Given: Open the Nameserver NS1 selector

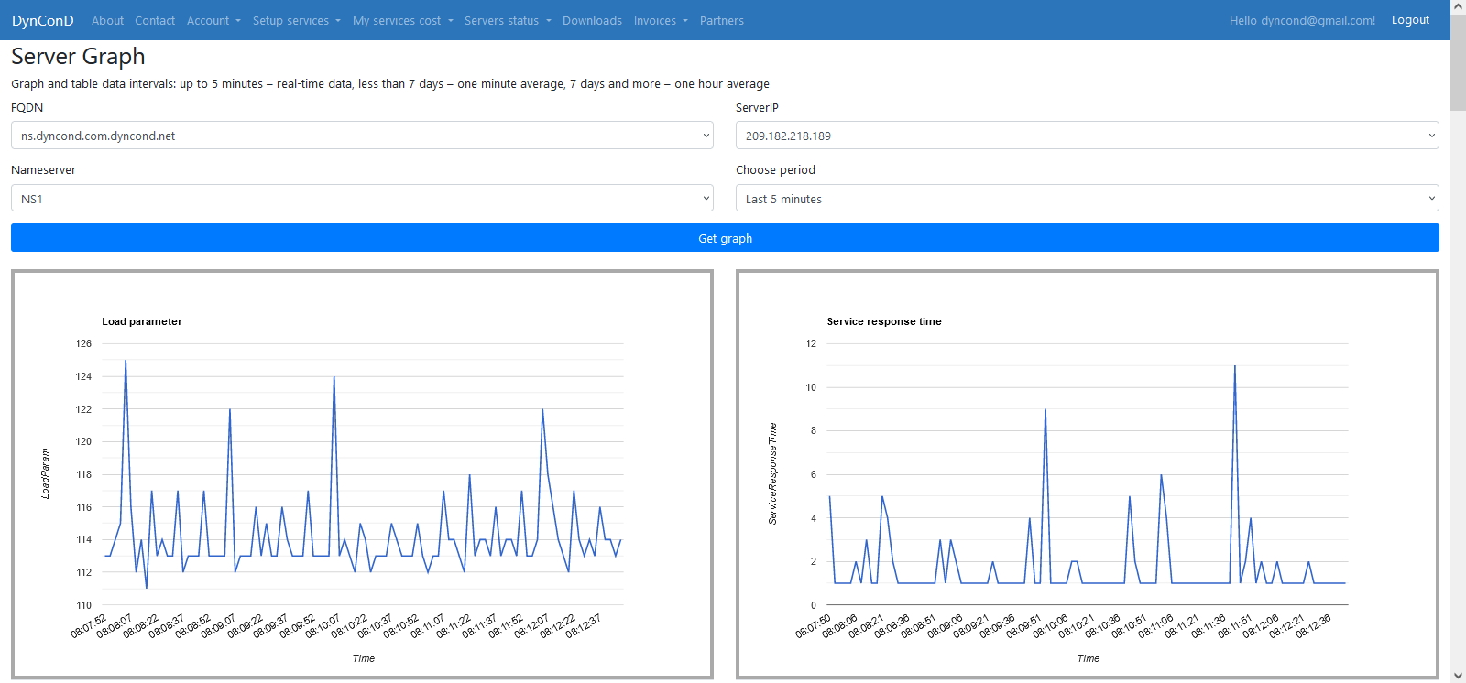Looking at the screenshot, I should [x=362, y=199].
